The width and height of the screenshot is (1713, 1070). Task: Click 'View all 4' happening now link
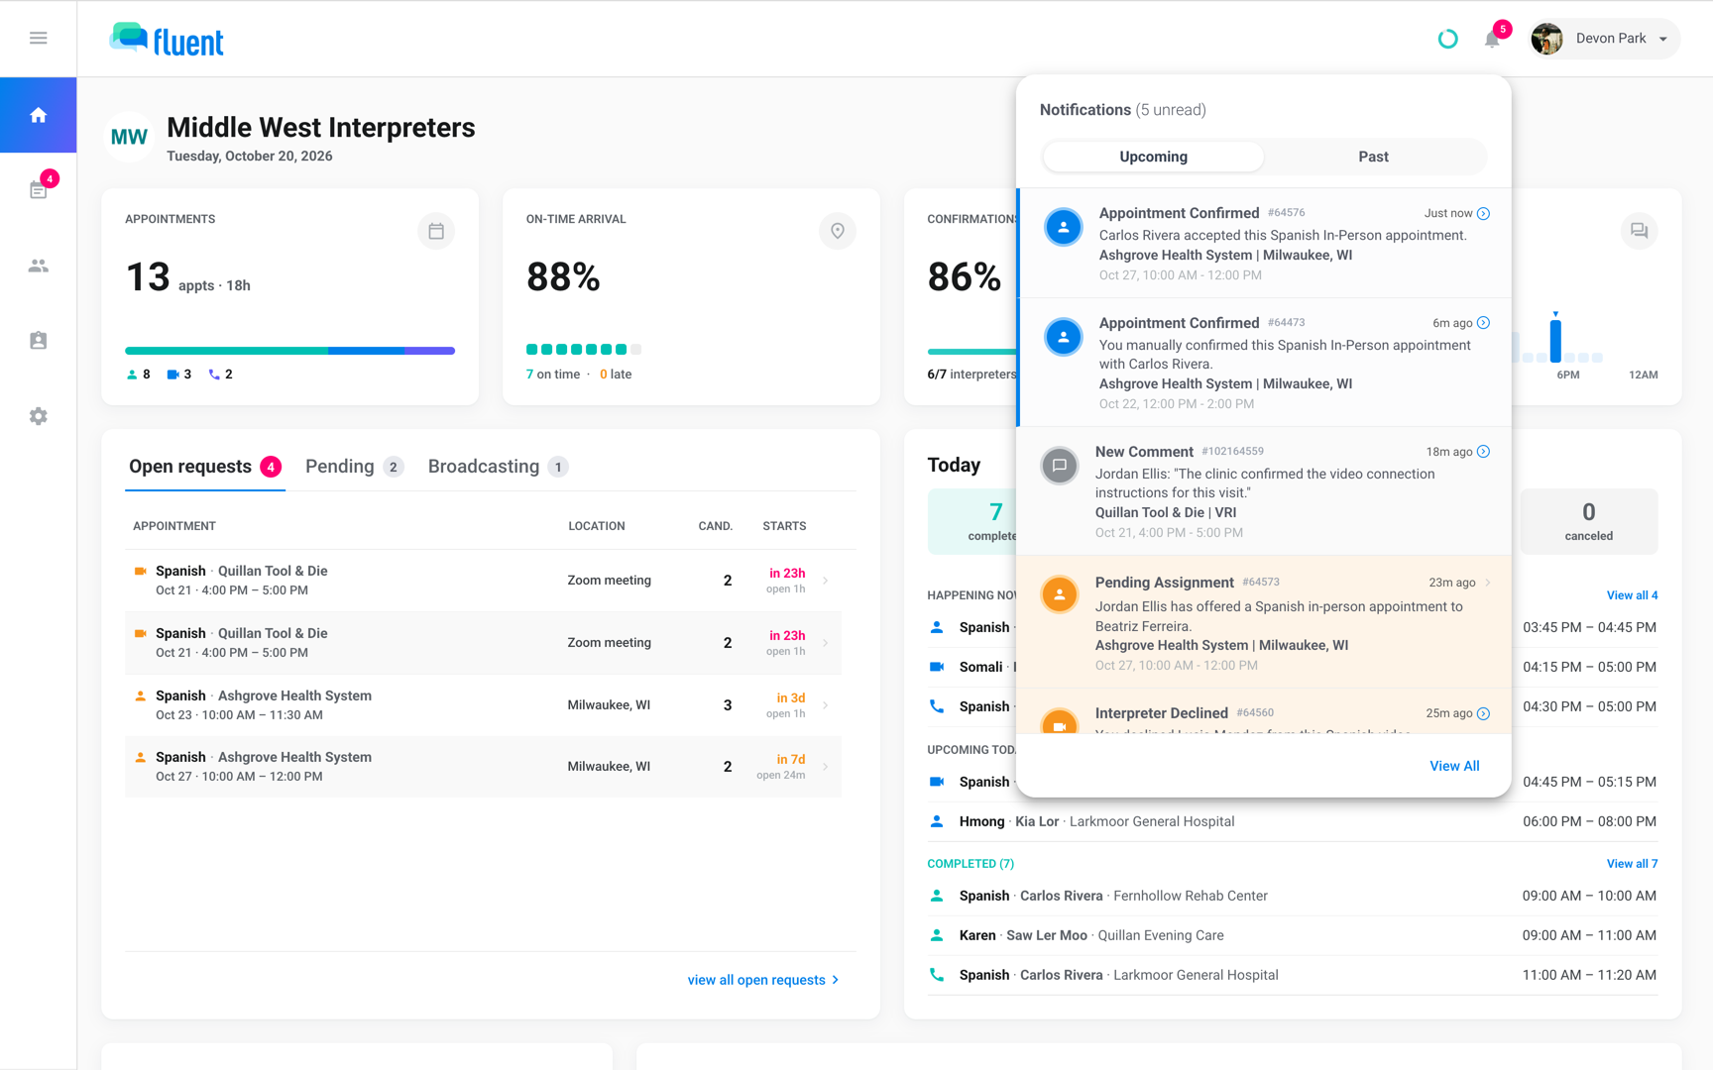coord(1632,595)
